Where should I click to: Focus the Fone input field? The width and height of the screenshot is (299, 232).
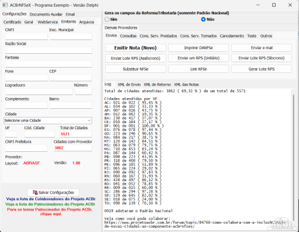pos(26,78)
